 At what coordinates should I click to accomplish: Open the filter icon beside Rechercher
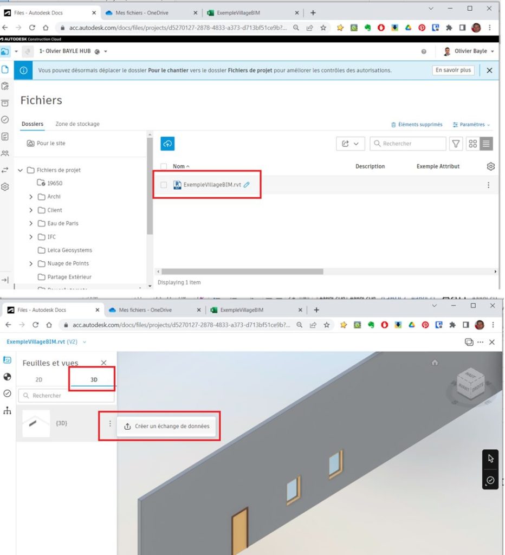[456, 143]
